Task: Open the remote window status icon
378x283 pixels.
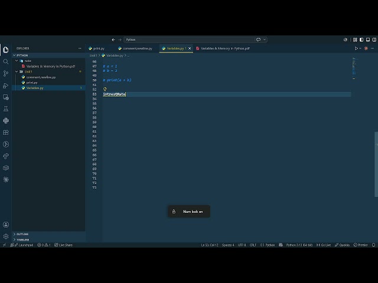Action: (4, 245)
